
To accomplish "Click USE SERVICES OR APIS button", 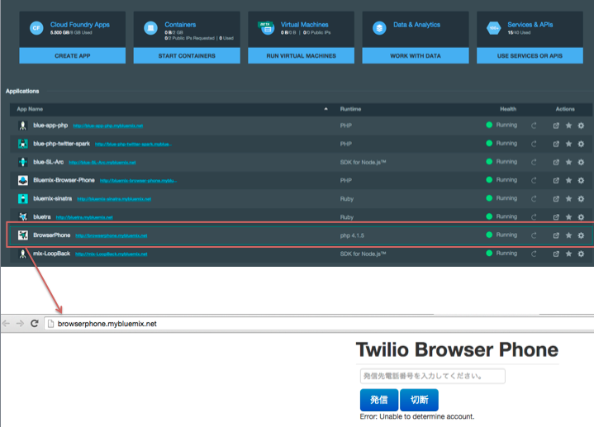I will pyautogui.click(x=530, y=55).
